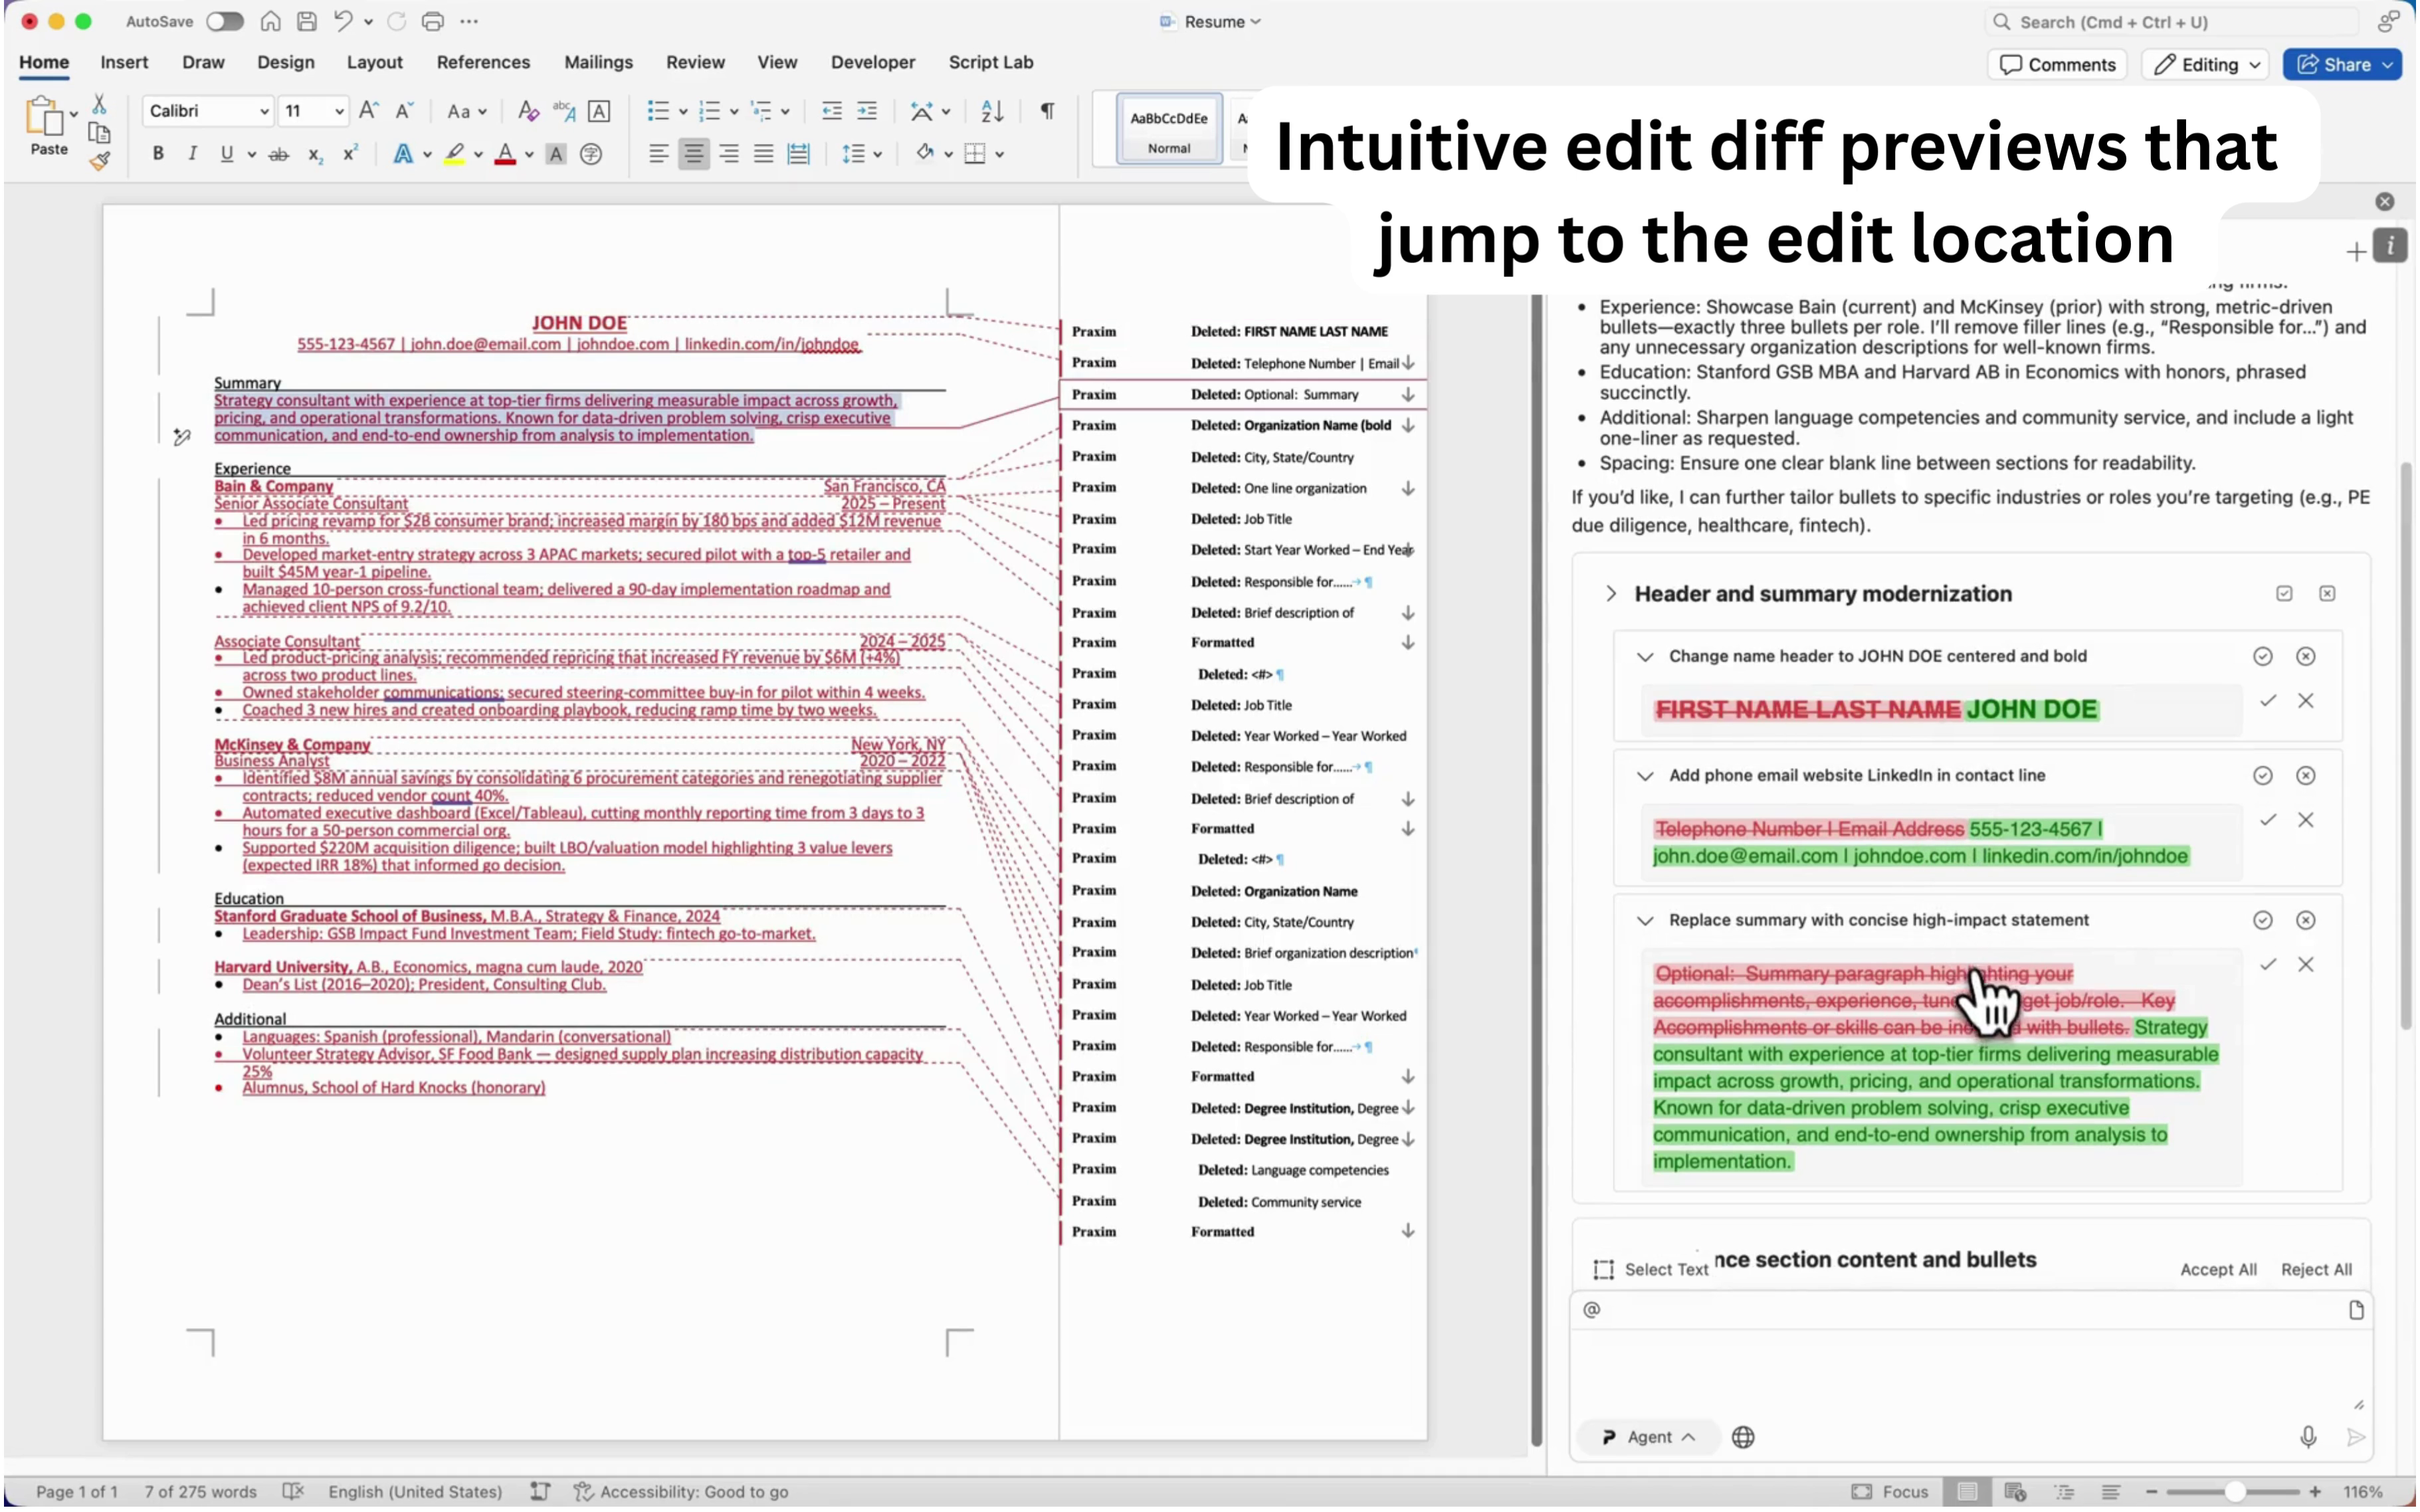The width and height of the screenshot is (2420, 1512).
Task: Click the attach document icon in chat input
Action: [2356, 1310]
